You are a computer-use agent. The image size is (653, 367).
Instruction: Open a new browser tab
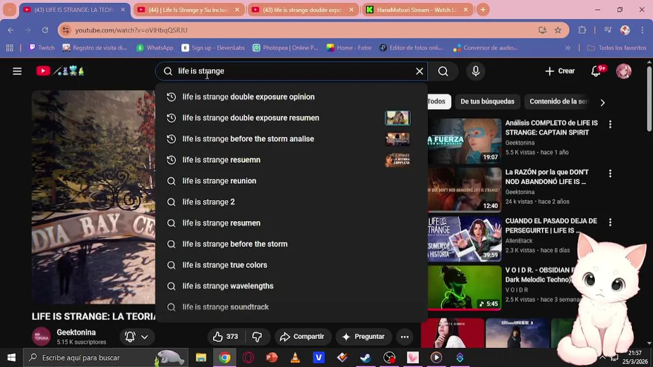point(483,10)
